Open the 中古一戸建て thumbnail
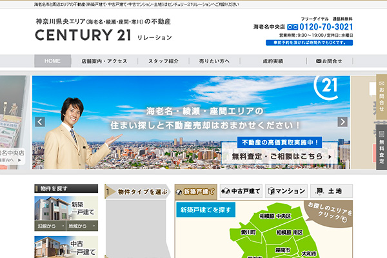Image resolution: width=387 pixels, height=258 pixels. pyautogui.click(x=66, y=247)
